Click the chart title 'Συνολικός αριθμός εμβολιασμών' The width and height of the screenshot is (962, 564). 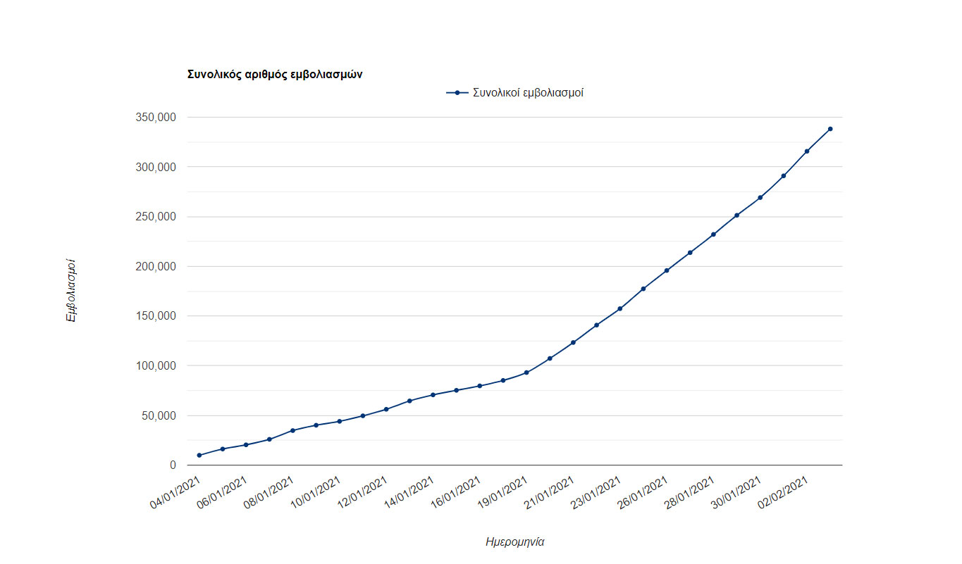(275, 74)
